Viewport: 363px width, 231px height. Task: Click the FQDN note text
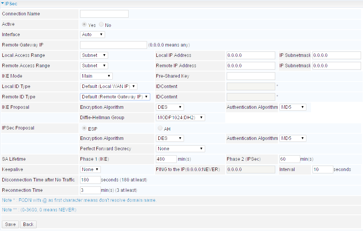click(79, 200)
